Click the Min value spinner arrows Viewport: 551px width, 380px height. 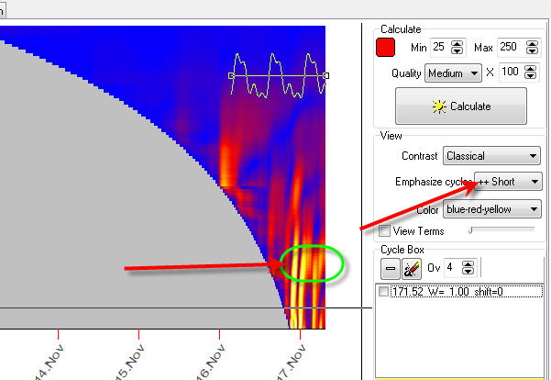pos(458,46)
